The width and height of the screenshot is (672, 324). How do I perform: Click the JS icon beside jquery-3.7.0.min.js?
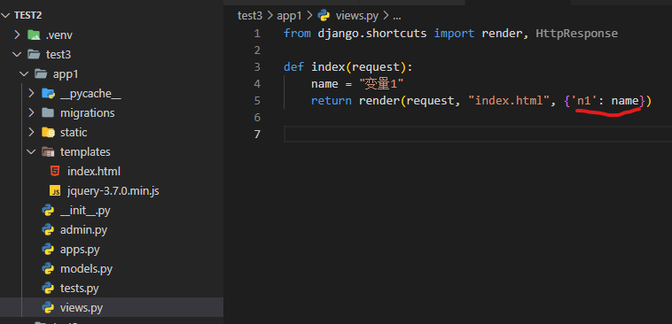coord(55,191)
